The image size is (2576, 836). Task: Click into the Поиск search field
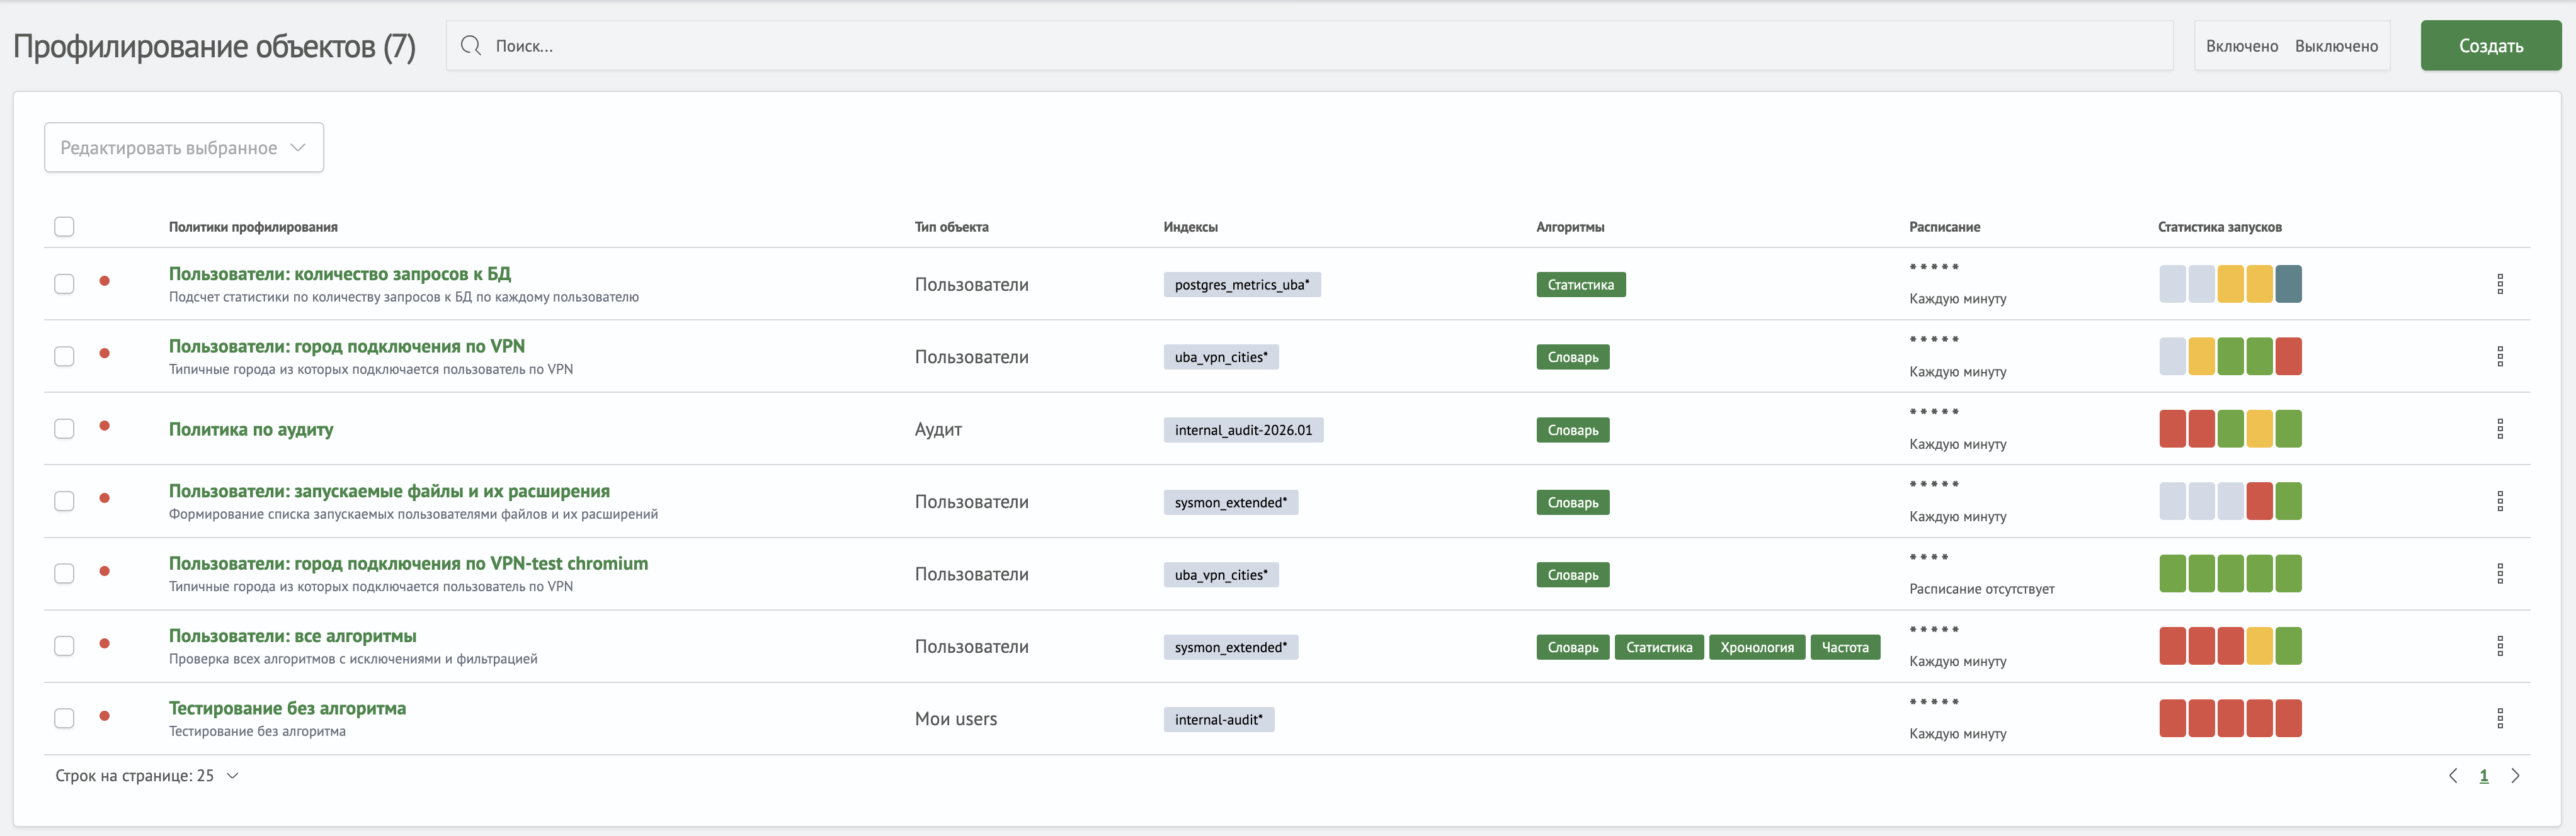[1300, 46]
